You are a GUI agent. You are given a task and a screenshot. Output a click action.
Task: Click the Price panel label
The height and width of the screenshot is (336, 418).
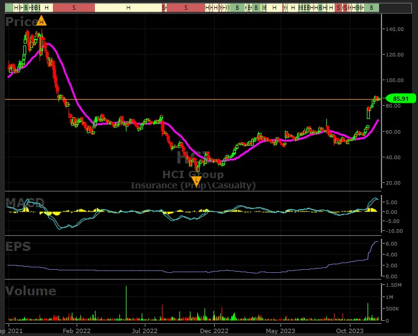[21, 22]
